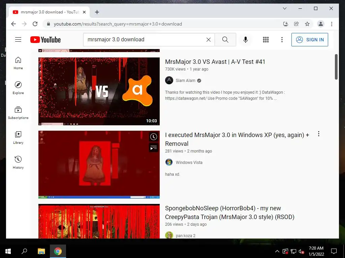Click Chrome's forward arrow

click(24, 24)
